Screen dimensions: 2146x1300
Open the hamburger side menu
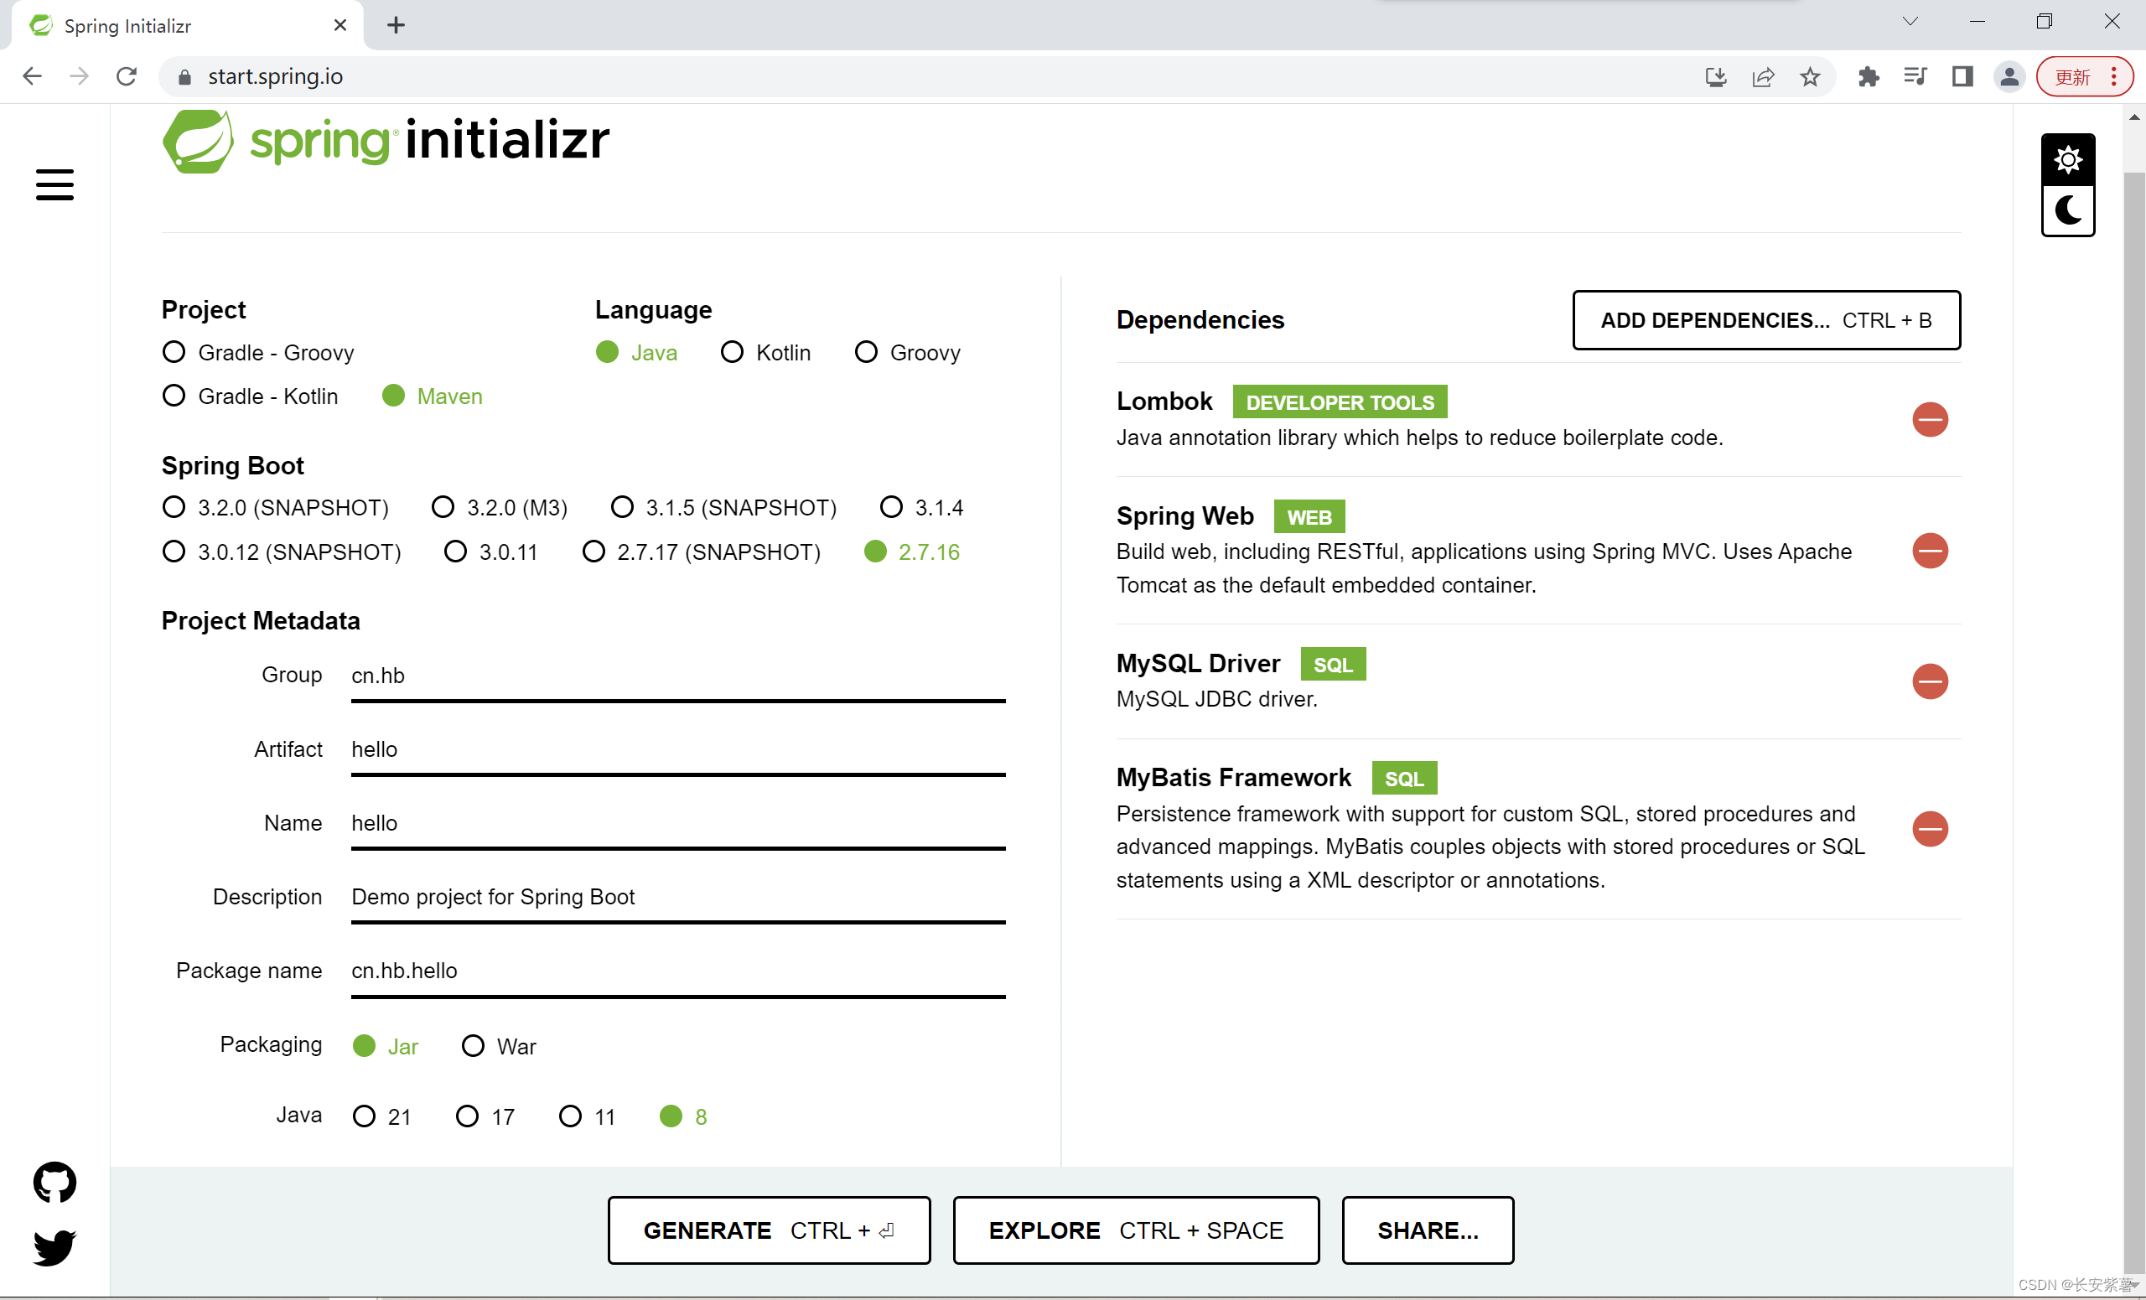pos(54,184)
